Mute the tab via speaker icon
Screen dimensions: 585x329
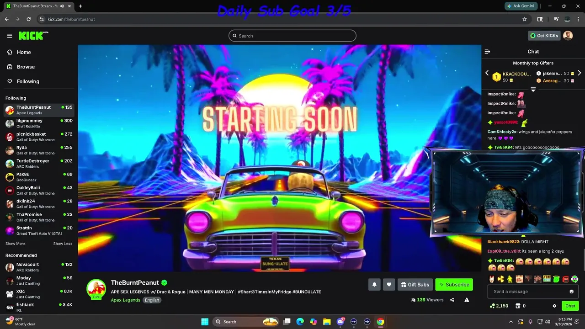point(62,6)
